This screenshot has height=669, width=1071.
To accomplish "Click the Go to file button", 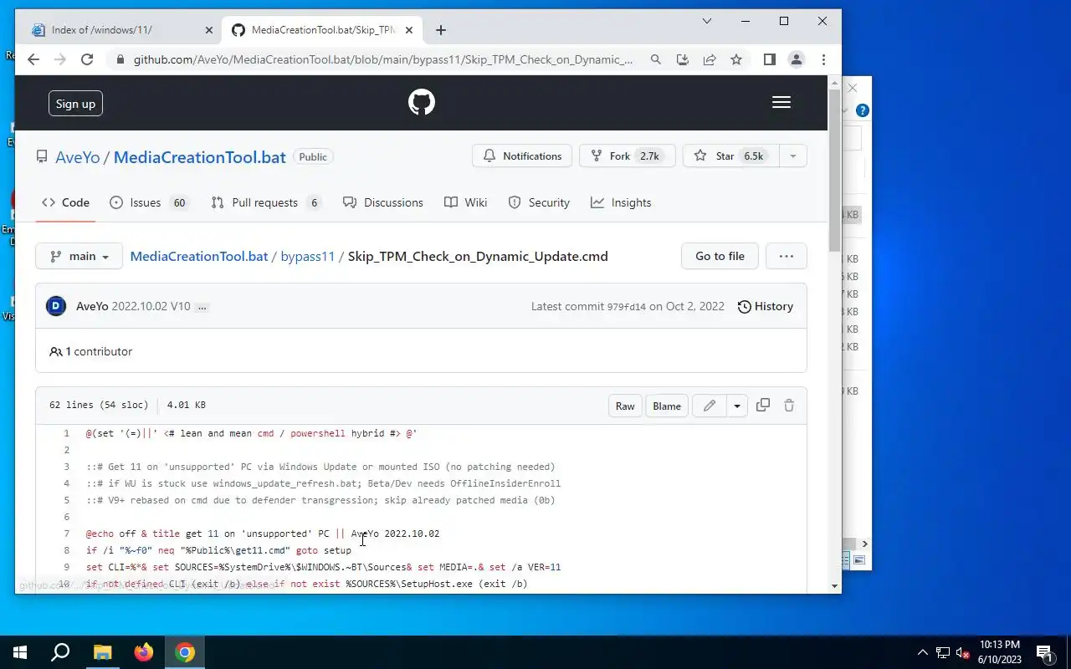I will (x=720, y=256).
